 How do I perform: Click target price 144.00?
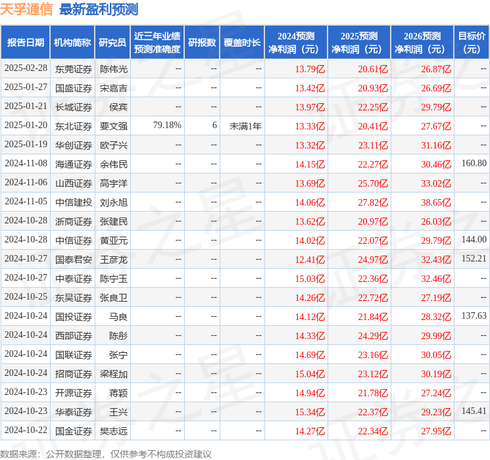[x=474, y=239]
